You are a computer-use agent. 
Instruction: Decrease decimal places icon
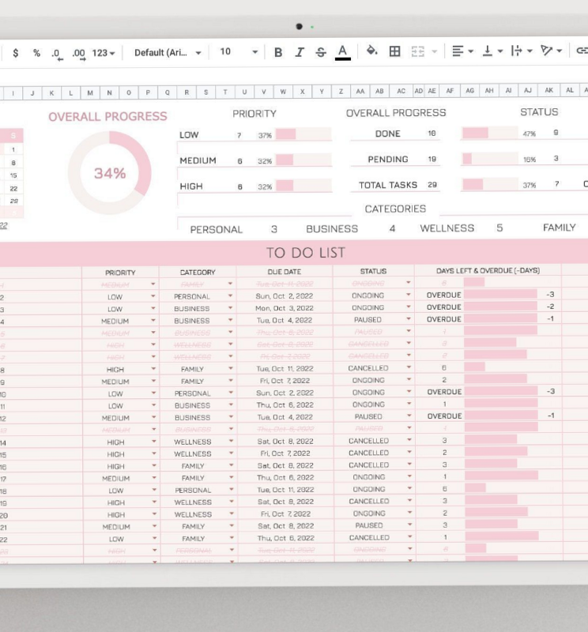57,54
